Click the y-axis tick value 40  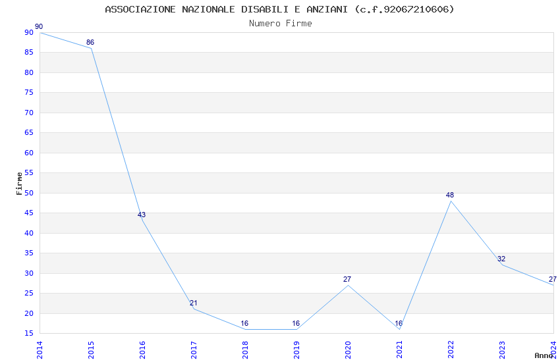coord(29,233)
